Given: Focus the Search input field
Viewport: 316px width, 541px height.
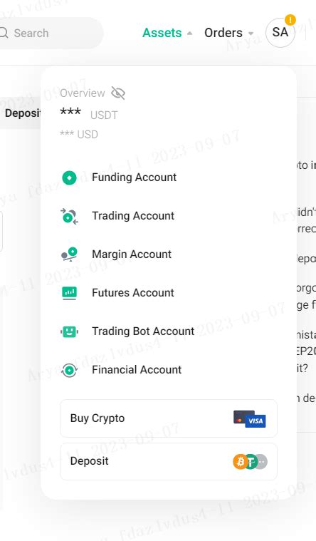Looking at the screenshot, I should pos(50,33).
